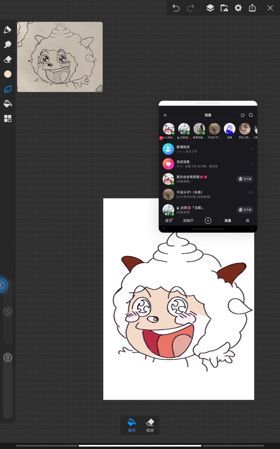Select the smudge tool in left toolbar

(x=7, y=44)
